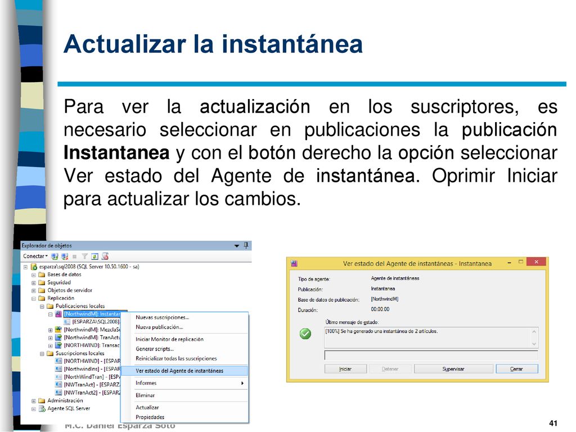Image resolution: width=576 pixels, height=432 pixels.
Task: Click the Suscripciones locales folder icon
Action: pos(50,353)
